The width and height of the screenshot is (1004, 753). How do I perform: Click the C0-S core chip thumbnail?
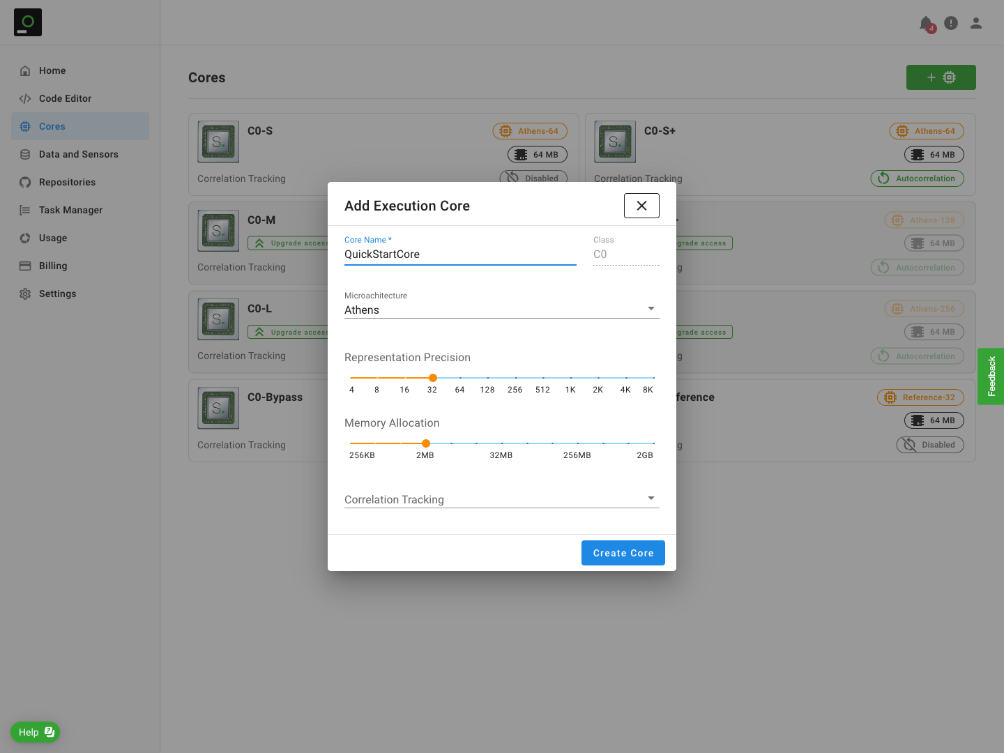[218, 142]
